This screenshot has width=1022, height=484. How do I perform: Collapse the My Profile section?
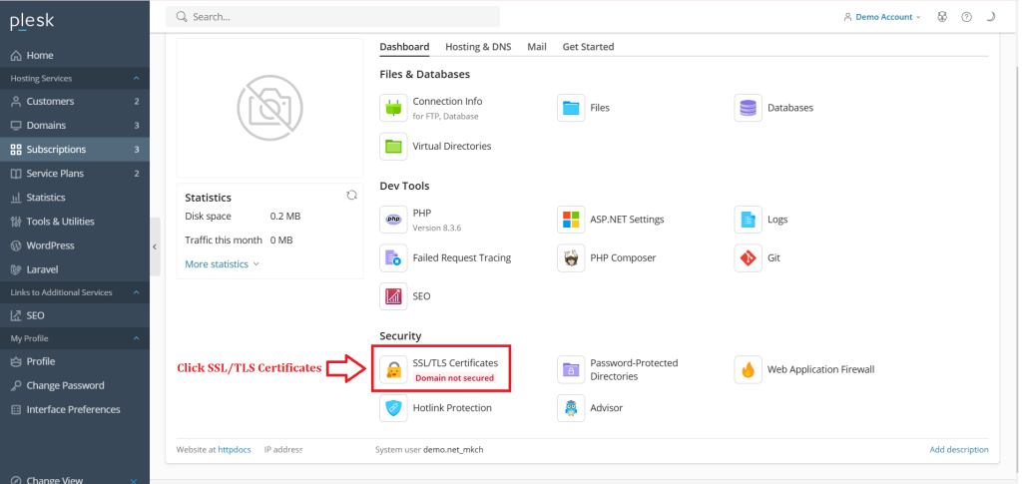point(136,338)
